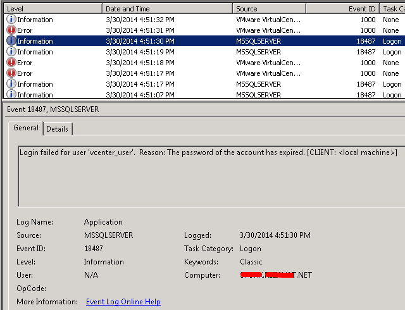405x310 pixels.
Task: Select the VMware source cell at 4:51:32 PM
Action: click(x=268, y=20)
